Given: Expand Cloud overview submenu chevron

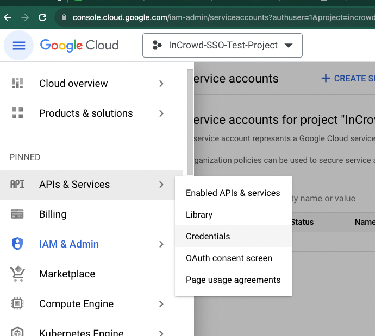Looking at the screenshot, I should point(161,84).
